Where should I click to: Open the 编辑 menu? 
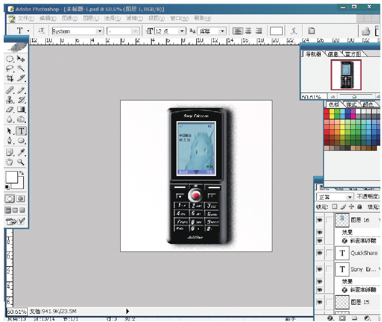[x=48, y=18]
